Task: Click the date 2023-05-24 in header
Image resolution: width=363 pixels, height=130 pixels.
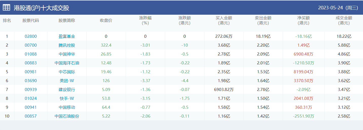Action: pos(330,8)
